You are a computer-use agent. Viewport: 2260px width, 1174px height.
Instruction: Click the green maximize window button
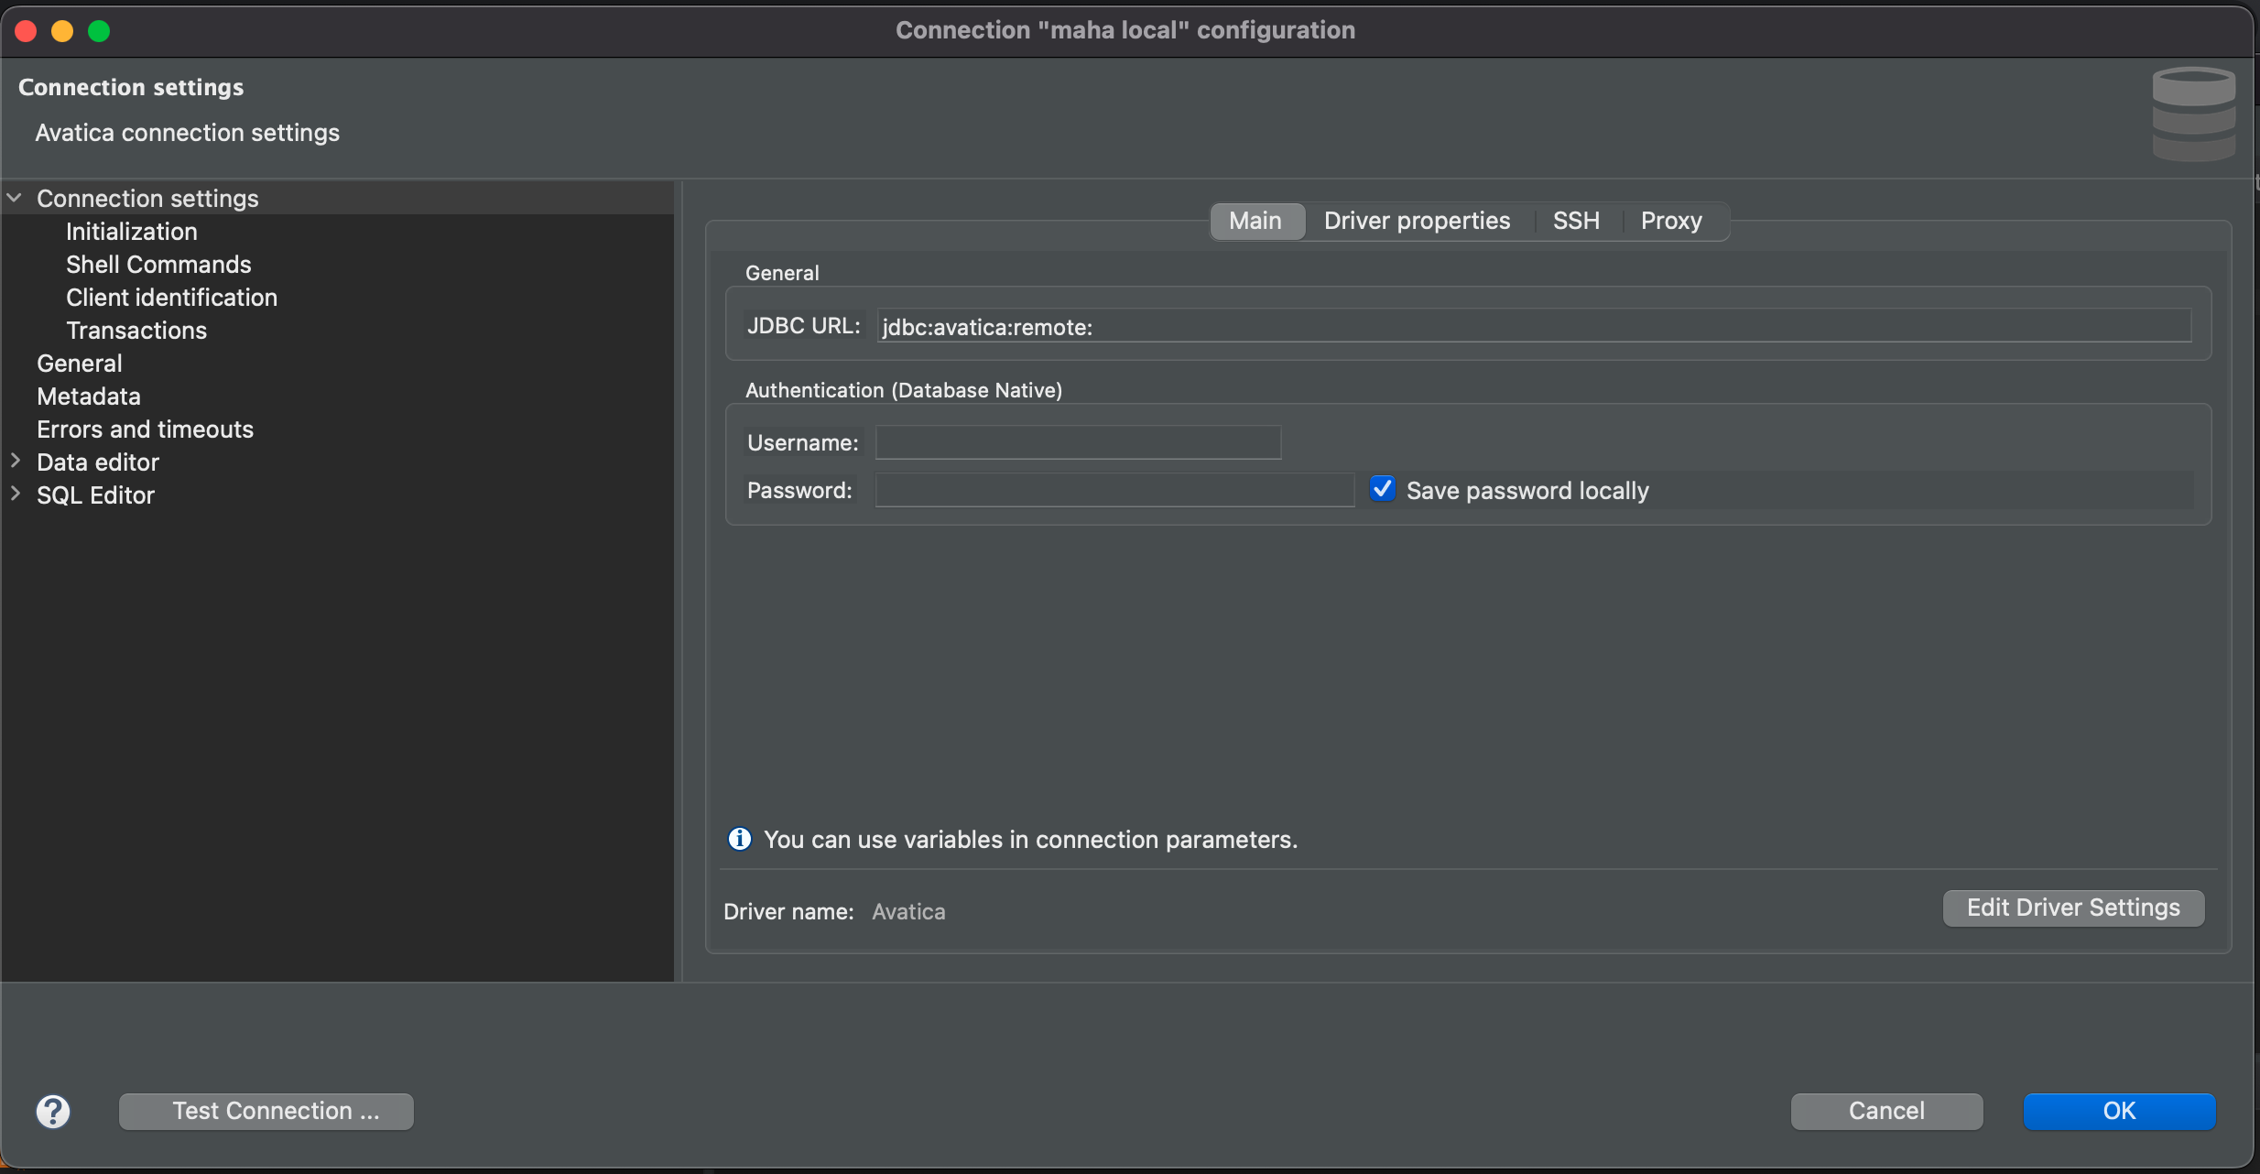[99, 31]
